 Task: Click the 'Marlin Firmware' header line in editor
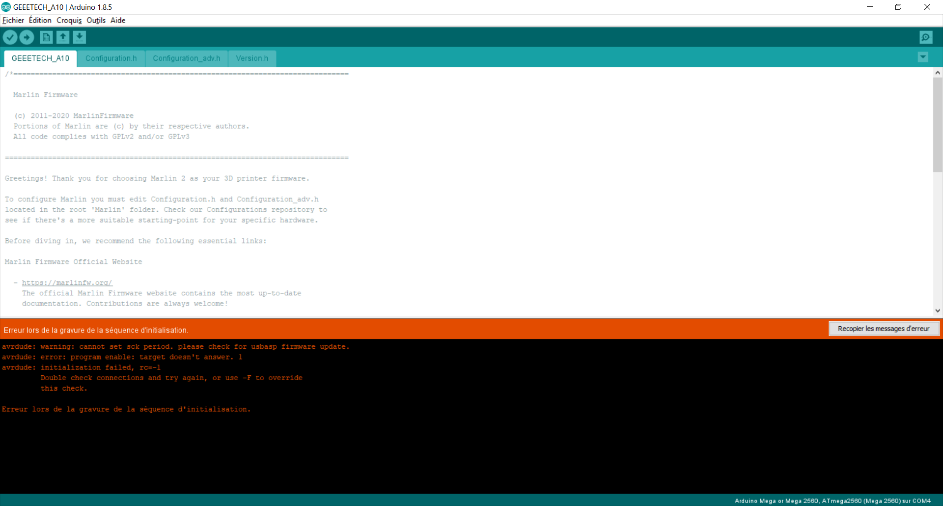tap(45, 95)
